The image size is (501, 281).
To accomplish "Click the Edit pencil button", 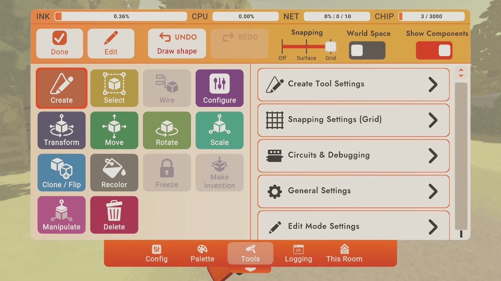I will [x=111, y=43].
